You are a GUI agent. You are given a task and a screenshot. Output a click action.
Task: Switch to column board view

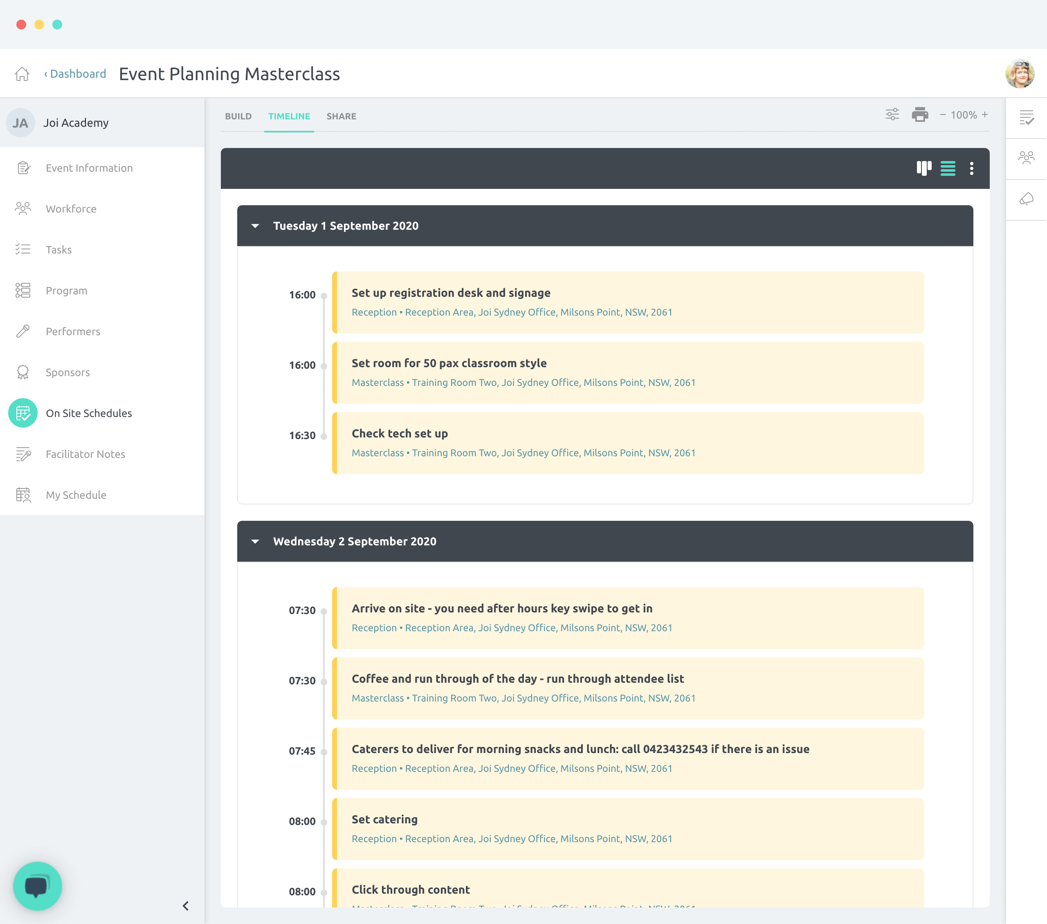[923, 168]
